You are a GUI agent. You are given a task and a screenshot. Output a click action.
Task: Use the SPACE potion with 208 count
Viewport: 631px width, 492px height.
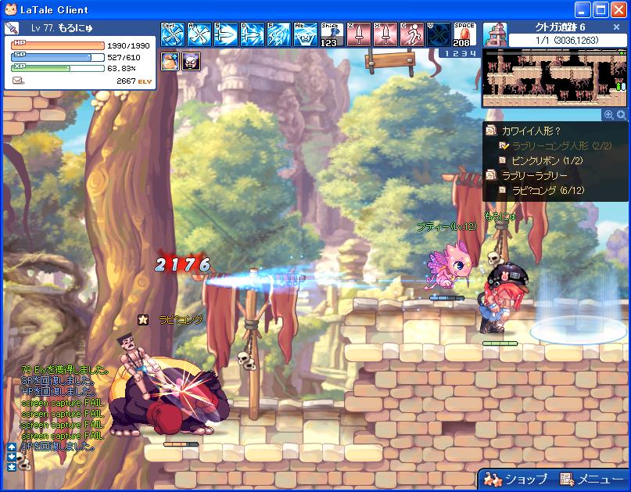(x=464, y=34)
